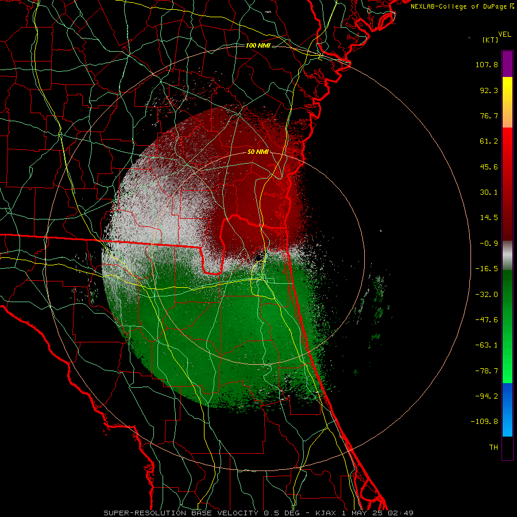Click the 50 NMI range ring label
The image size is (517, 517).
point(258,152)
